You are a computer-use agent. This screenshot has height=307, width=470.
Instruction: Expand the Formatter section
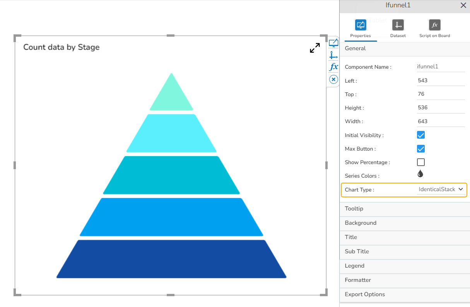click(405, 280)
